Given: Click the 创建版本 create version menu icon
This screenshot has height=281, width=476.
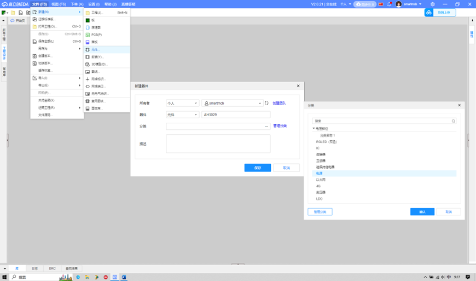Looking at the screenshot, I should (34, 56).
